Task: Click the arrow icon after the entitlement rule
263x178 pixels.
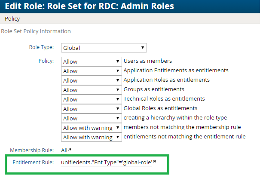Action: coord(154,162)
